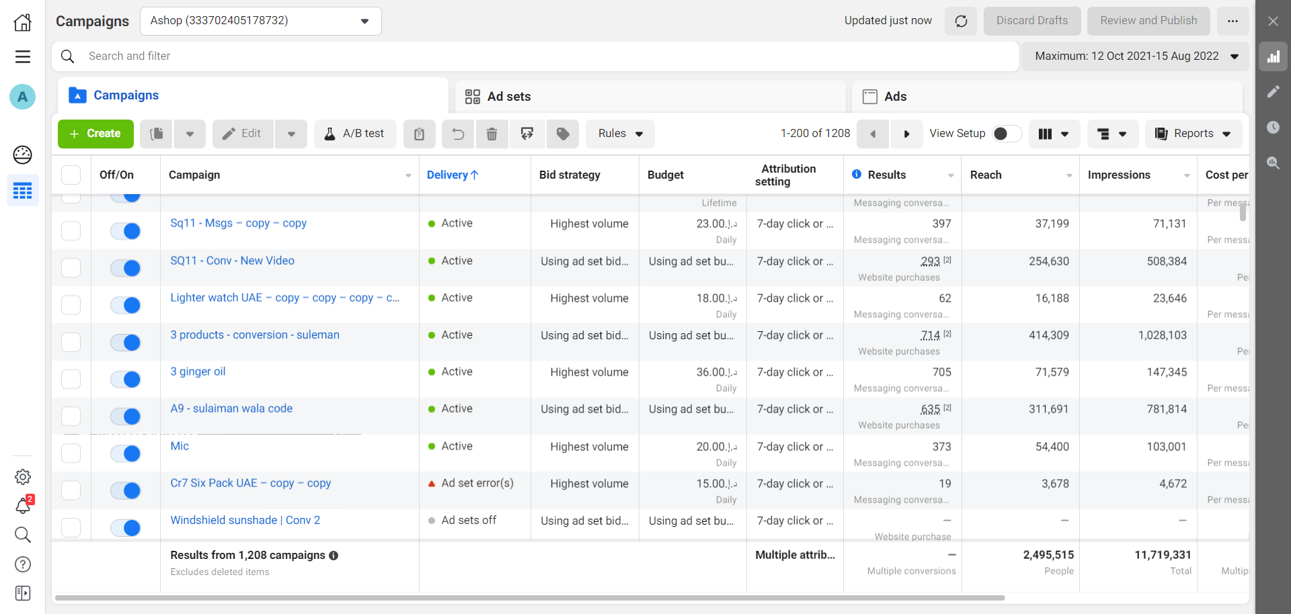The height and width of the screenshot is (614, 1291).
Task: Open the date range dropdown
Action: click(x=1136, y=56)
